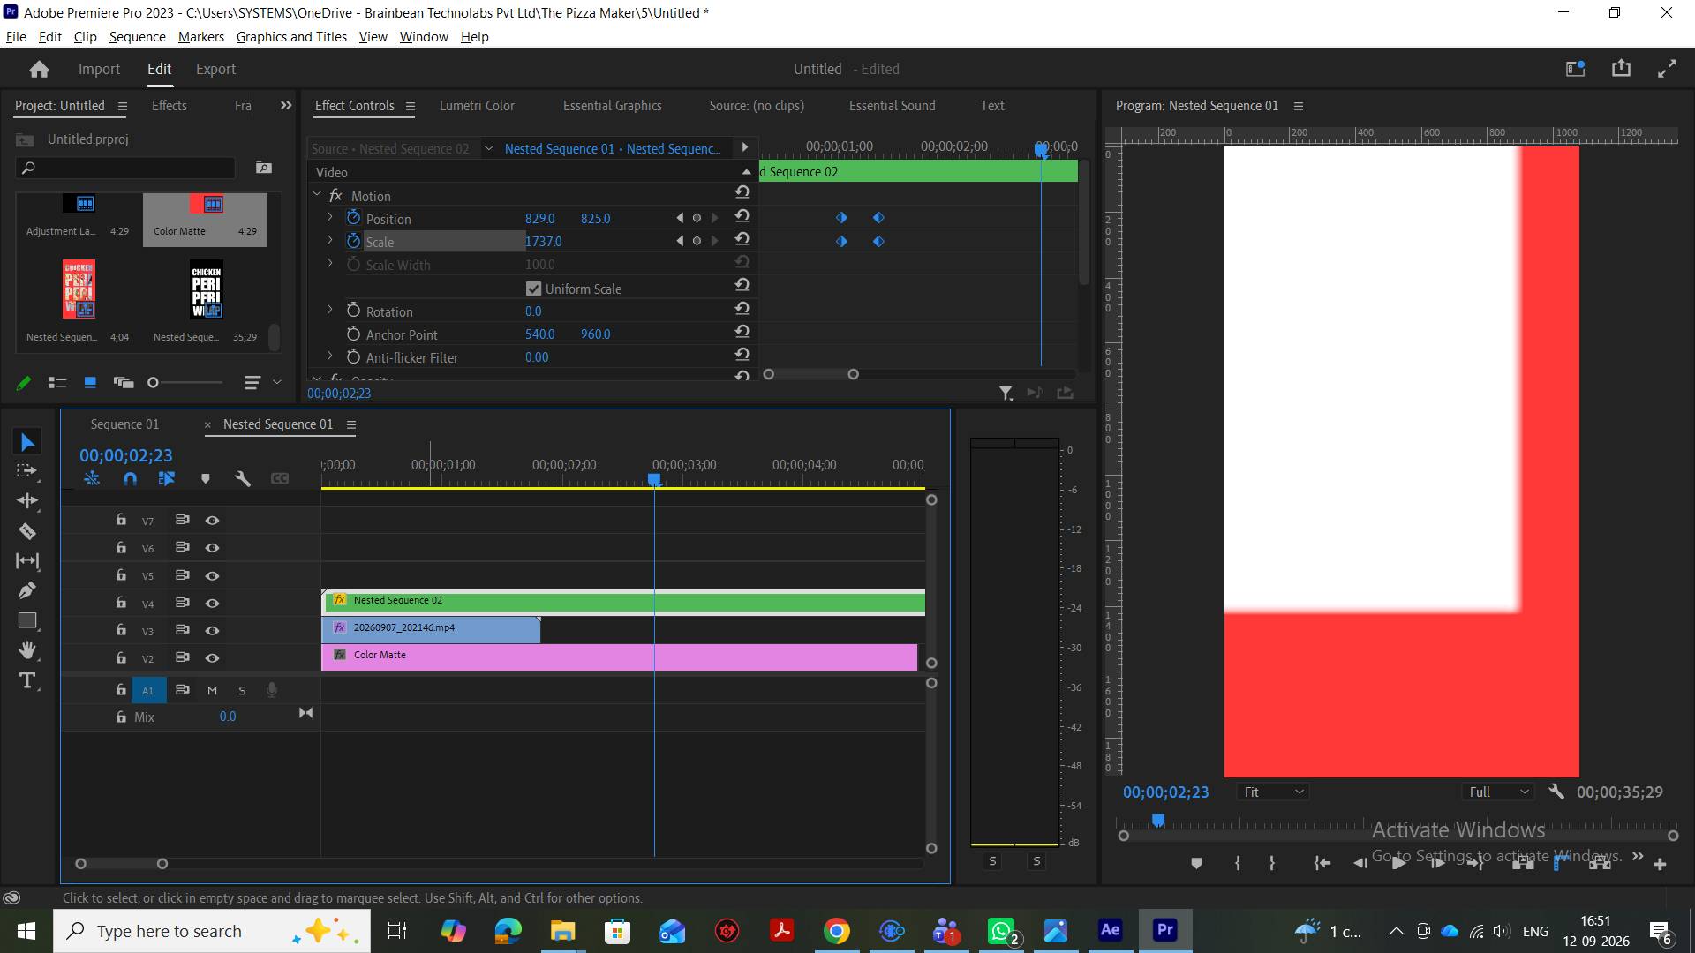Hide track V4 using eye icon
Viewport: 1695px width, 953px height.
[212, 604]
